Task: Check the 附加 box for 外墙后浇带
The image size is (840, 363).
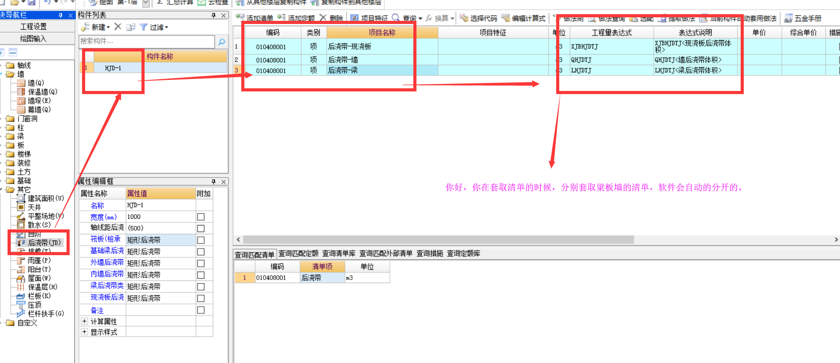Action: (201, 264)
